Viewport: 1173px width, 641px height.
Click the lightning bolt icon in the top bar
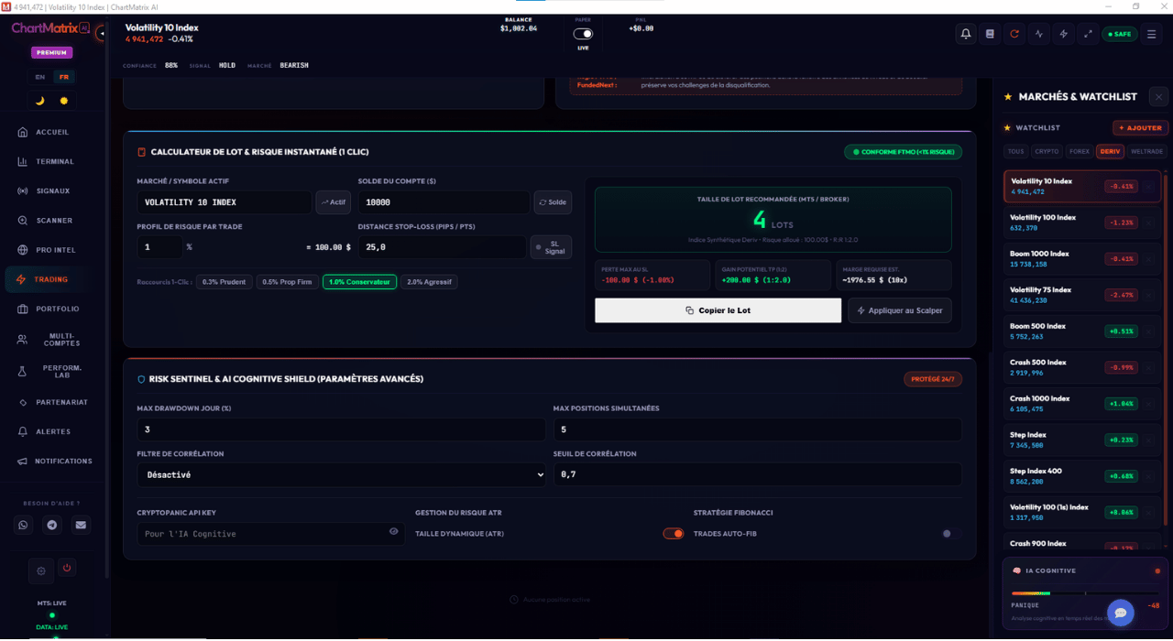[x=1064, y=34]
